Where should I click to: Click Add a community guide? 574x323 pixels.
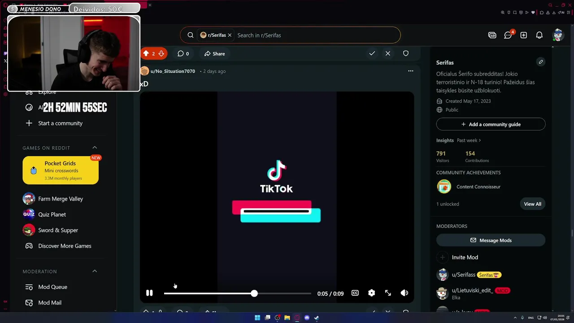491,124
